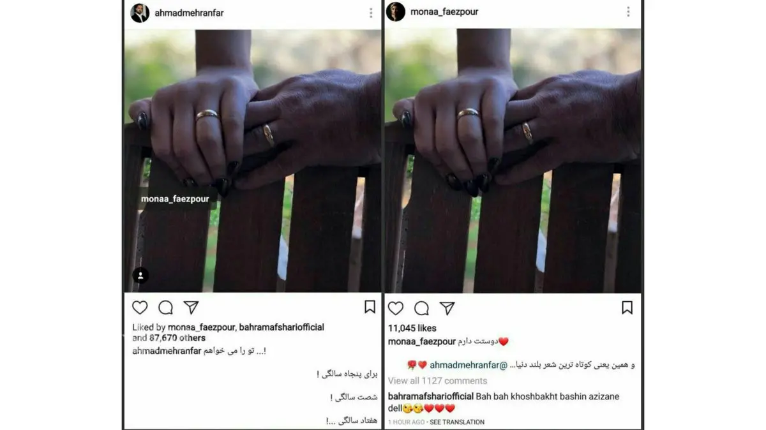This screenshot has width=766, height=430.
Task: Share monaa_faezpour's post via paper plane icon
Action: (x=447, y=308)
